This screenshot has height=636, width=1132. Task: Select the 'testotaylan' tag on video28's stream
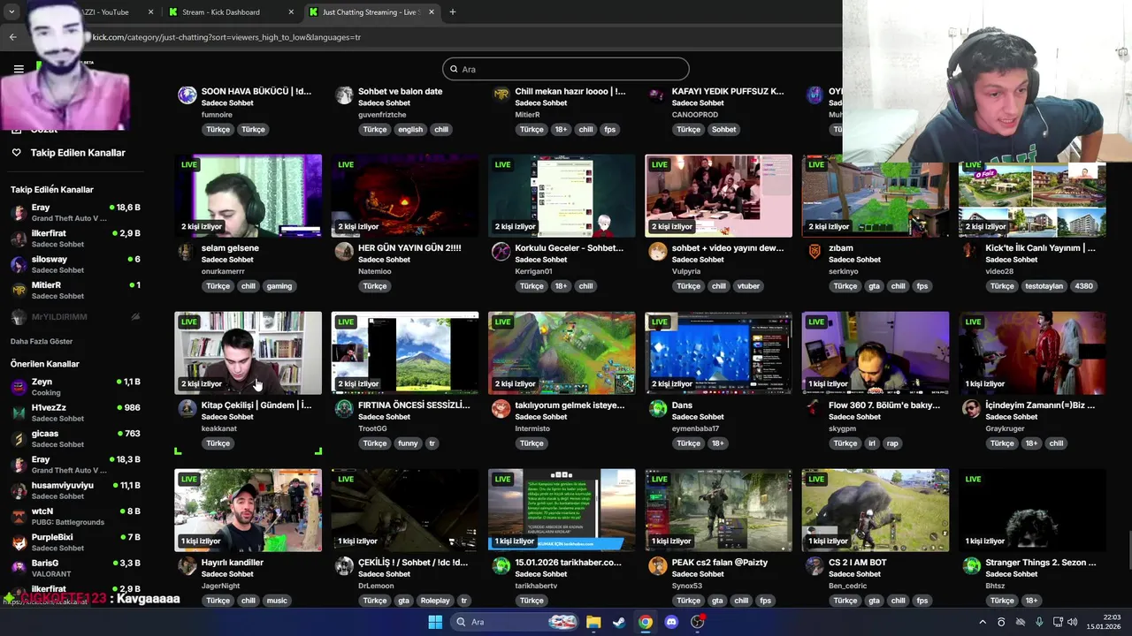(1044, 286)
